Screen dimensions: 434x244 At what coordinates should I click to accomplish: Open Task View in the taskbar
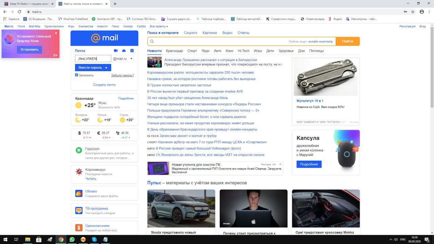(16, 239)
